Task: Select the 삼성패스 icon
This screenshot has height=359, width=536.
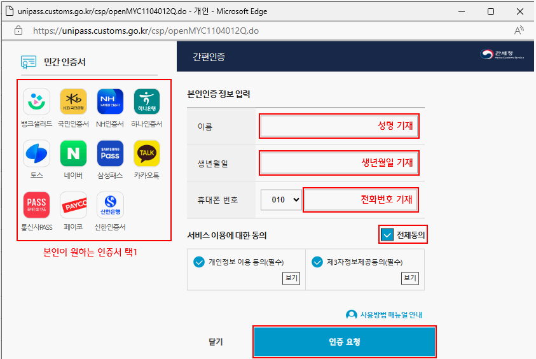Action: click(x=110, y=153)
